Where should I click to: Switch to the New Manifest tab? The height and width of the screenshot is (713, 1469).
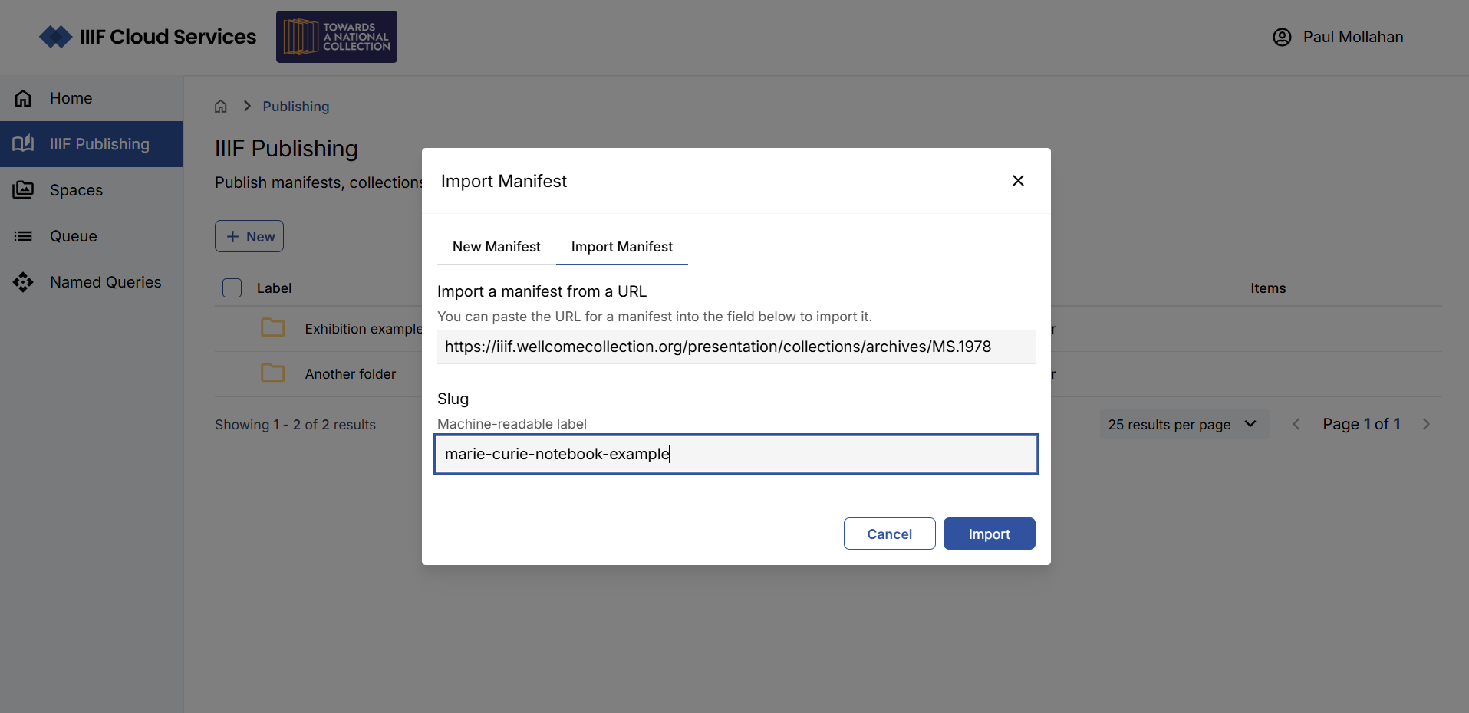(496, 247)
